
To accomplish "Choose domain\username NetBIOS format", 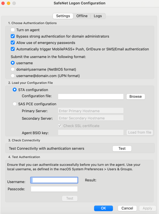I will tap(13, 69).
